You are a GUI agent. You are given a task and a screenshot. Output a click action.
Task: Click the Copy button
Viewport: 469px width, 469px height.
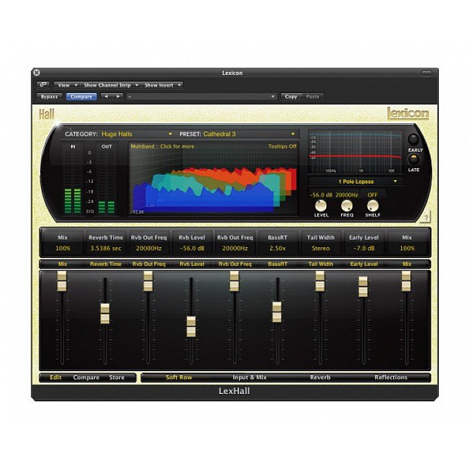click(x=291, y=96)
